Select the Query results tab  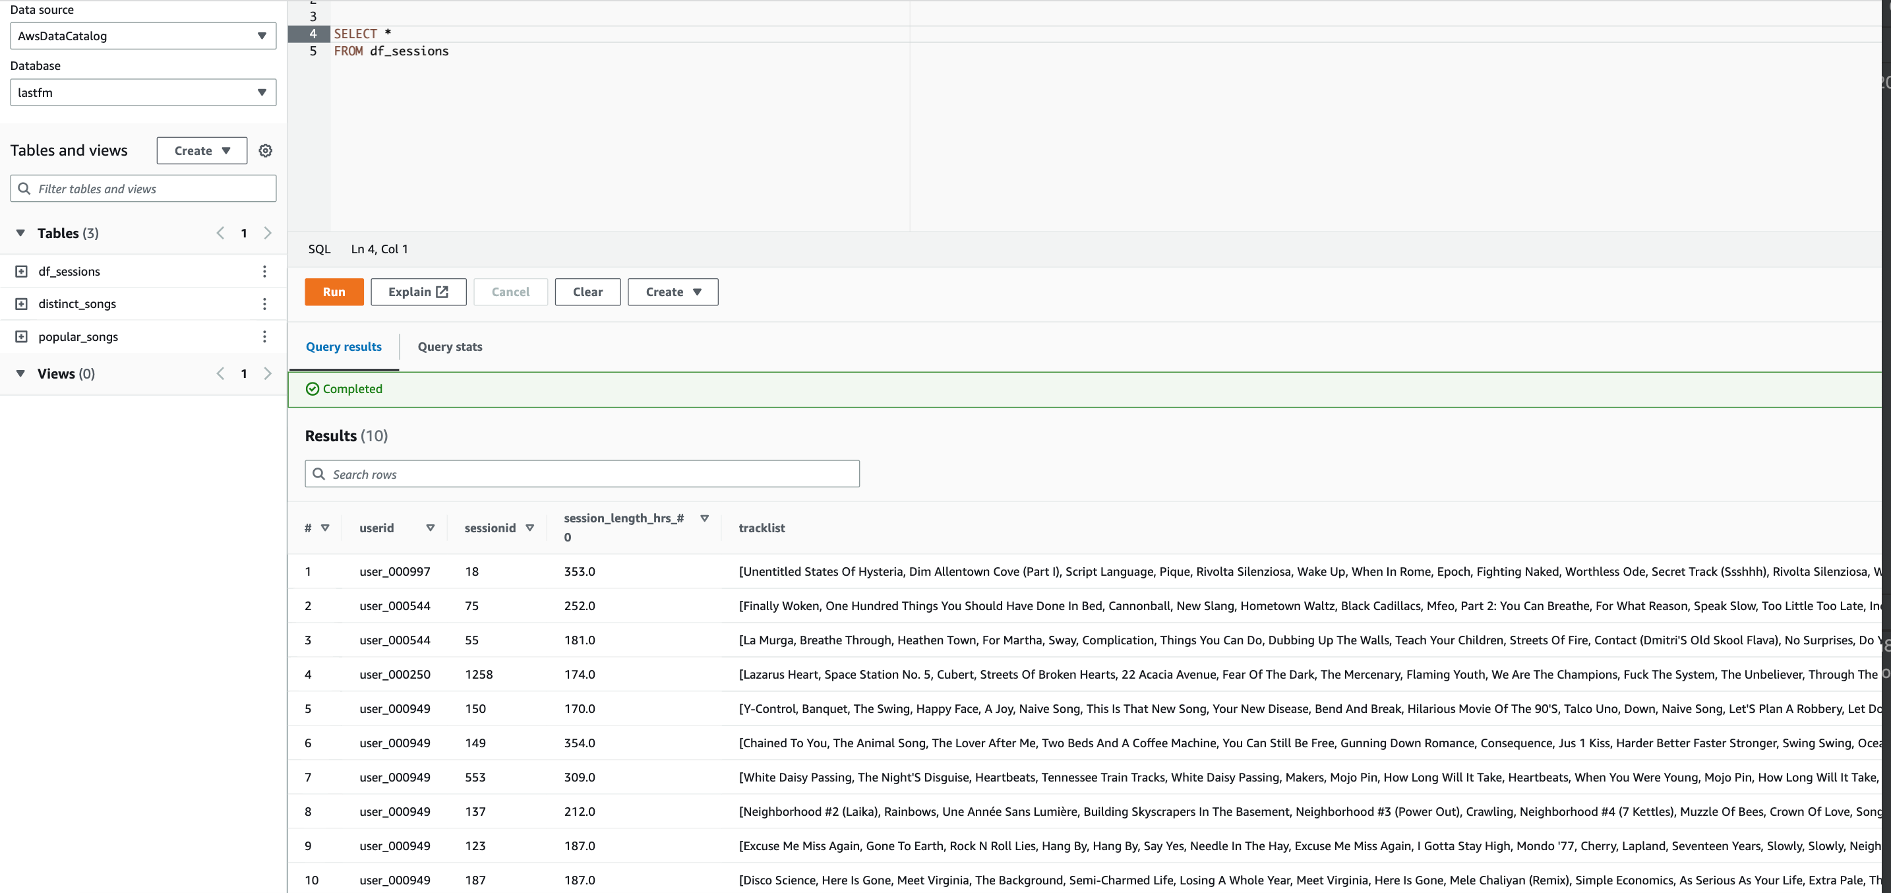(x=344, y=347)
